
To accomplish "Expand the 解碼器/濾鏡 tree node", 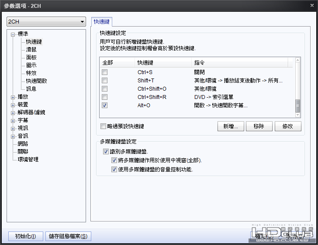I will point(13,113).
